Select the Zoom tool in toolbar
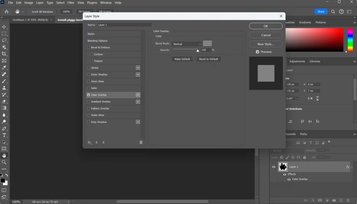357x204 pixels. 4,162
